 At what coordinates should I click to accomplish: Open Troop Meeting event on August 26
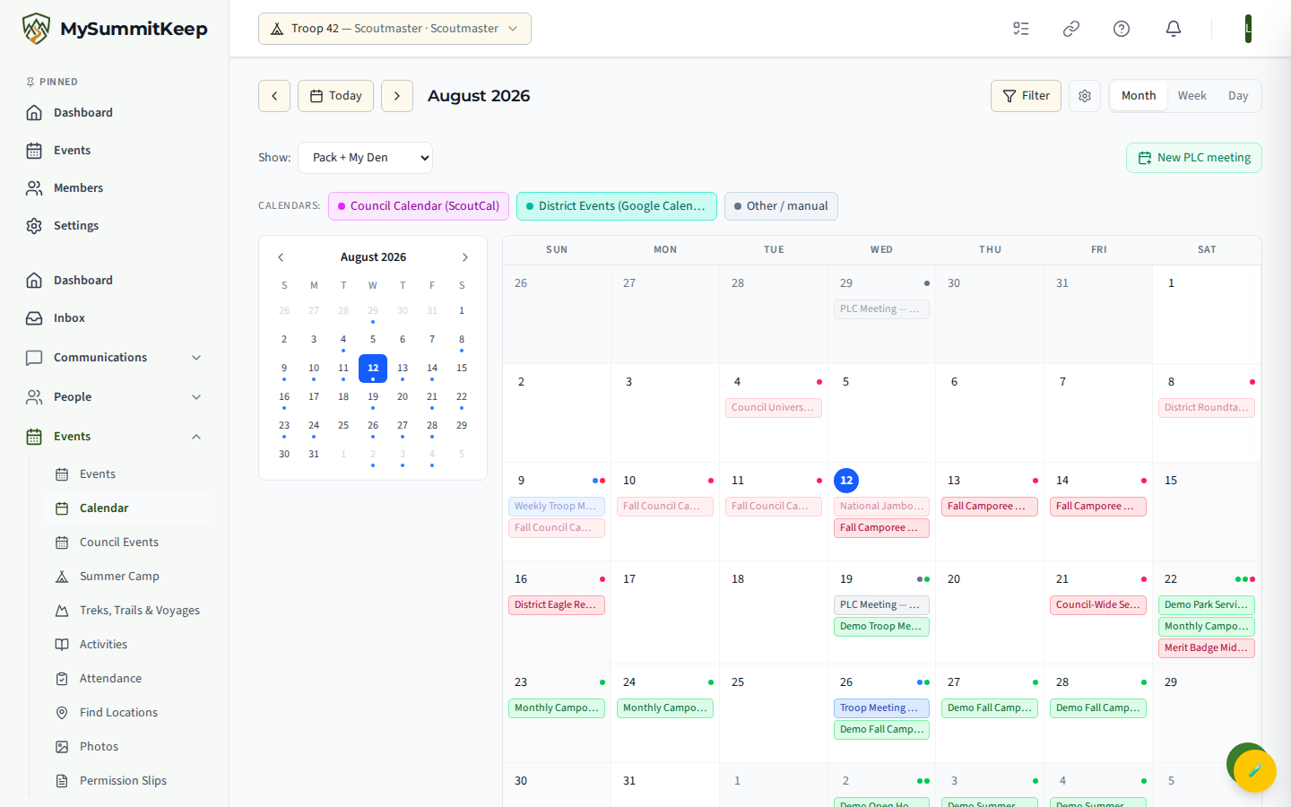(x=881, y=708)
